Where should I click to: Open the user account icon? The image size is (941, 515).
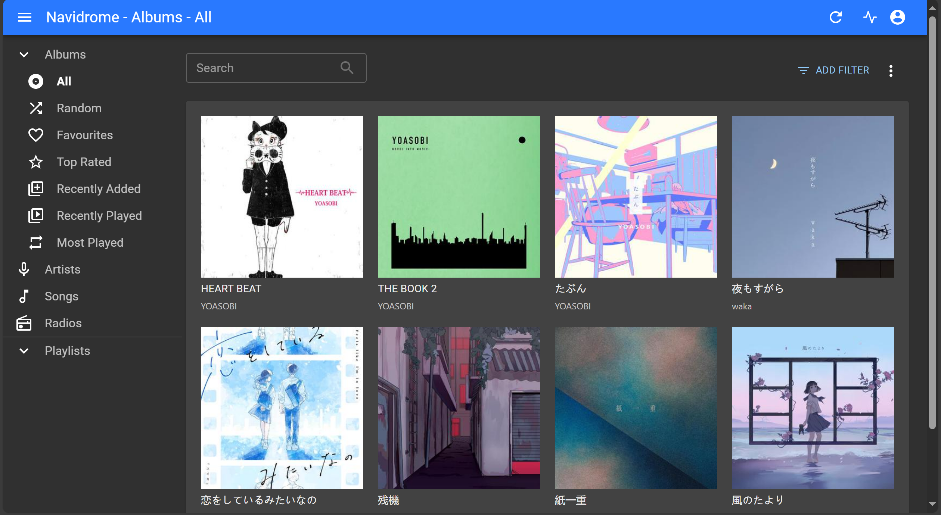[897, 17]
